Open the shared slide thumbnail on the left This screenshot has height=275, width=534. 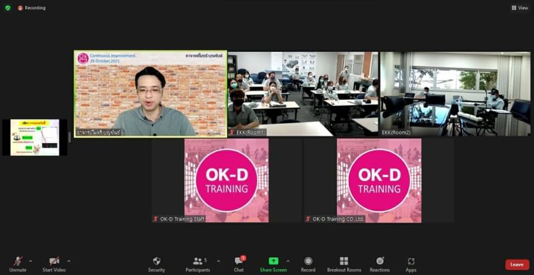(35, 137)
